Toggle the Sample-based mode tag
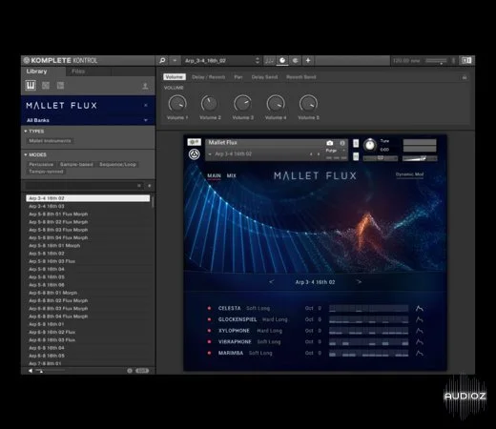This screenshot has width=496, height=429. point(76,164)
